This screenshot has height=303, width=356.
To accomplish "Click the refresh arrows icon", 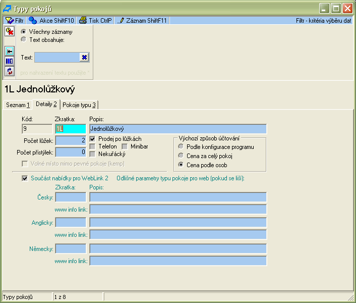I will coord(10,71).
